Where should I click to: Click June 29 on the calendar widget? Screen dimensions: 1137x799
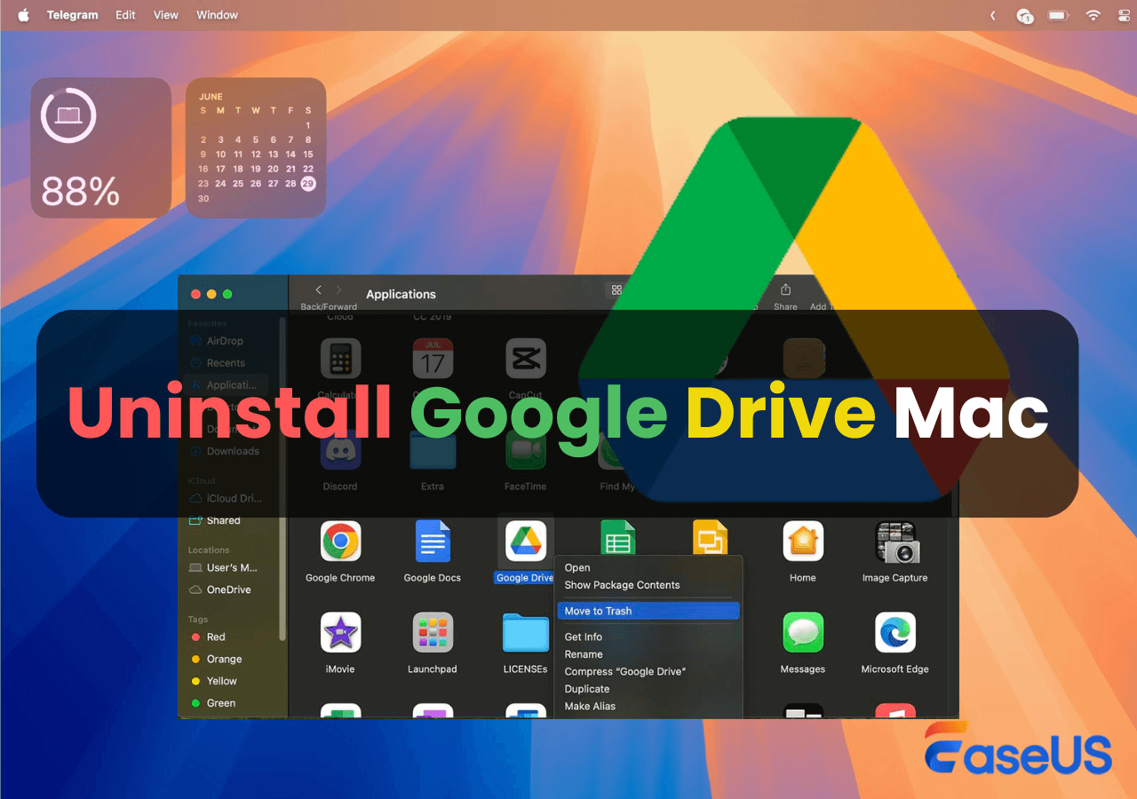(x=308, y=184)
